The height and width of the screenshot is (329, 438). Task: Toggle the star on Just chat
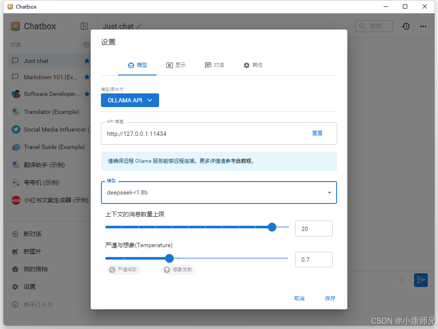[87, 61]
